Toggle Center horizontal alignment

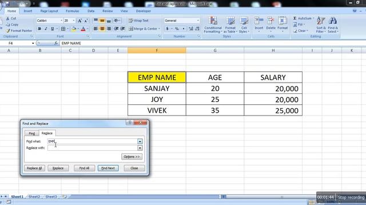(102, 29)
